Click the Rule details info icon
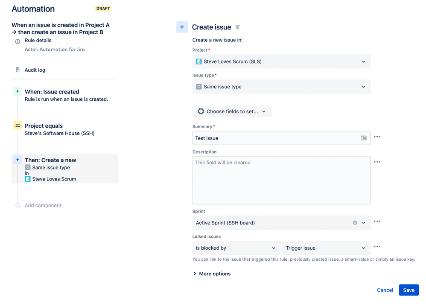 (x=18, y=41)
